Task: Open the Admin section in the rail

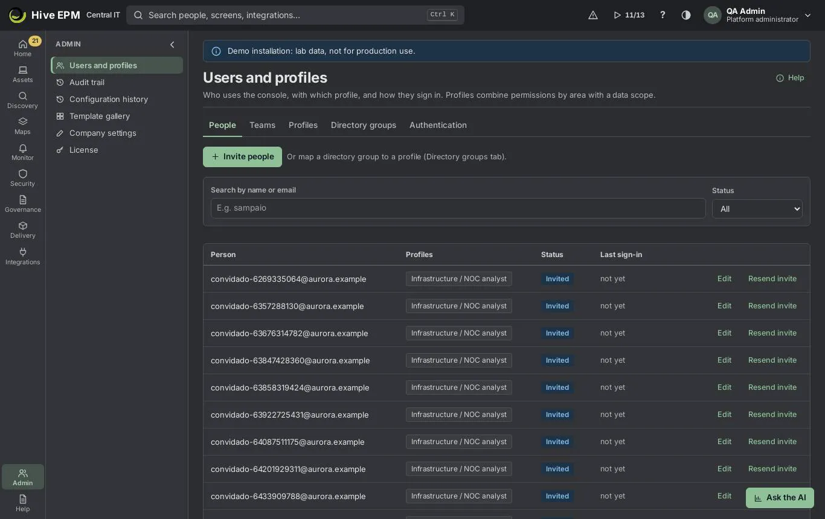Action: coord(22,477)
